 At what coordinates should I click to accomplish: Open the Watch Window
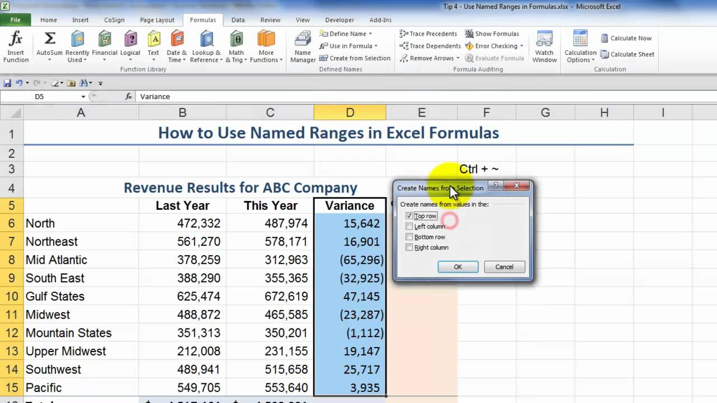pos(544,46)
